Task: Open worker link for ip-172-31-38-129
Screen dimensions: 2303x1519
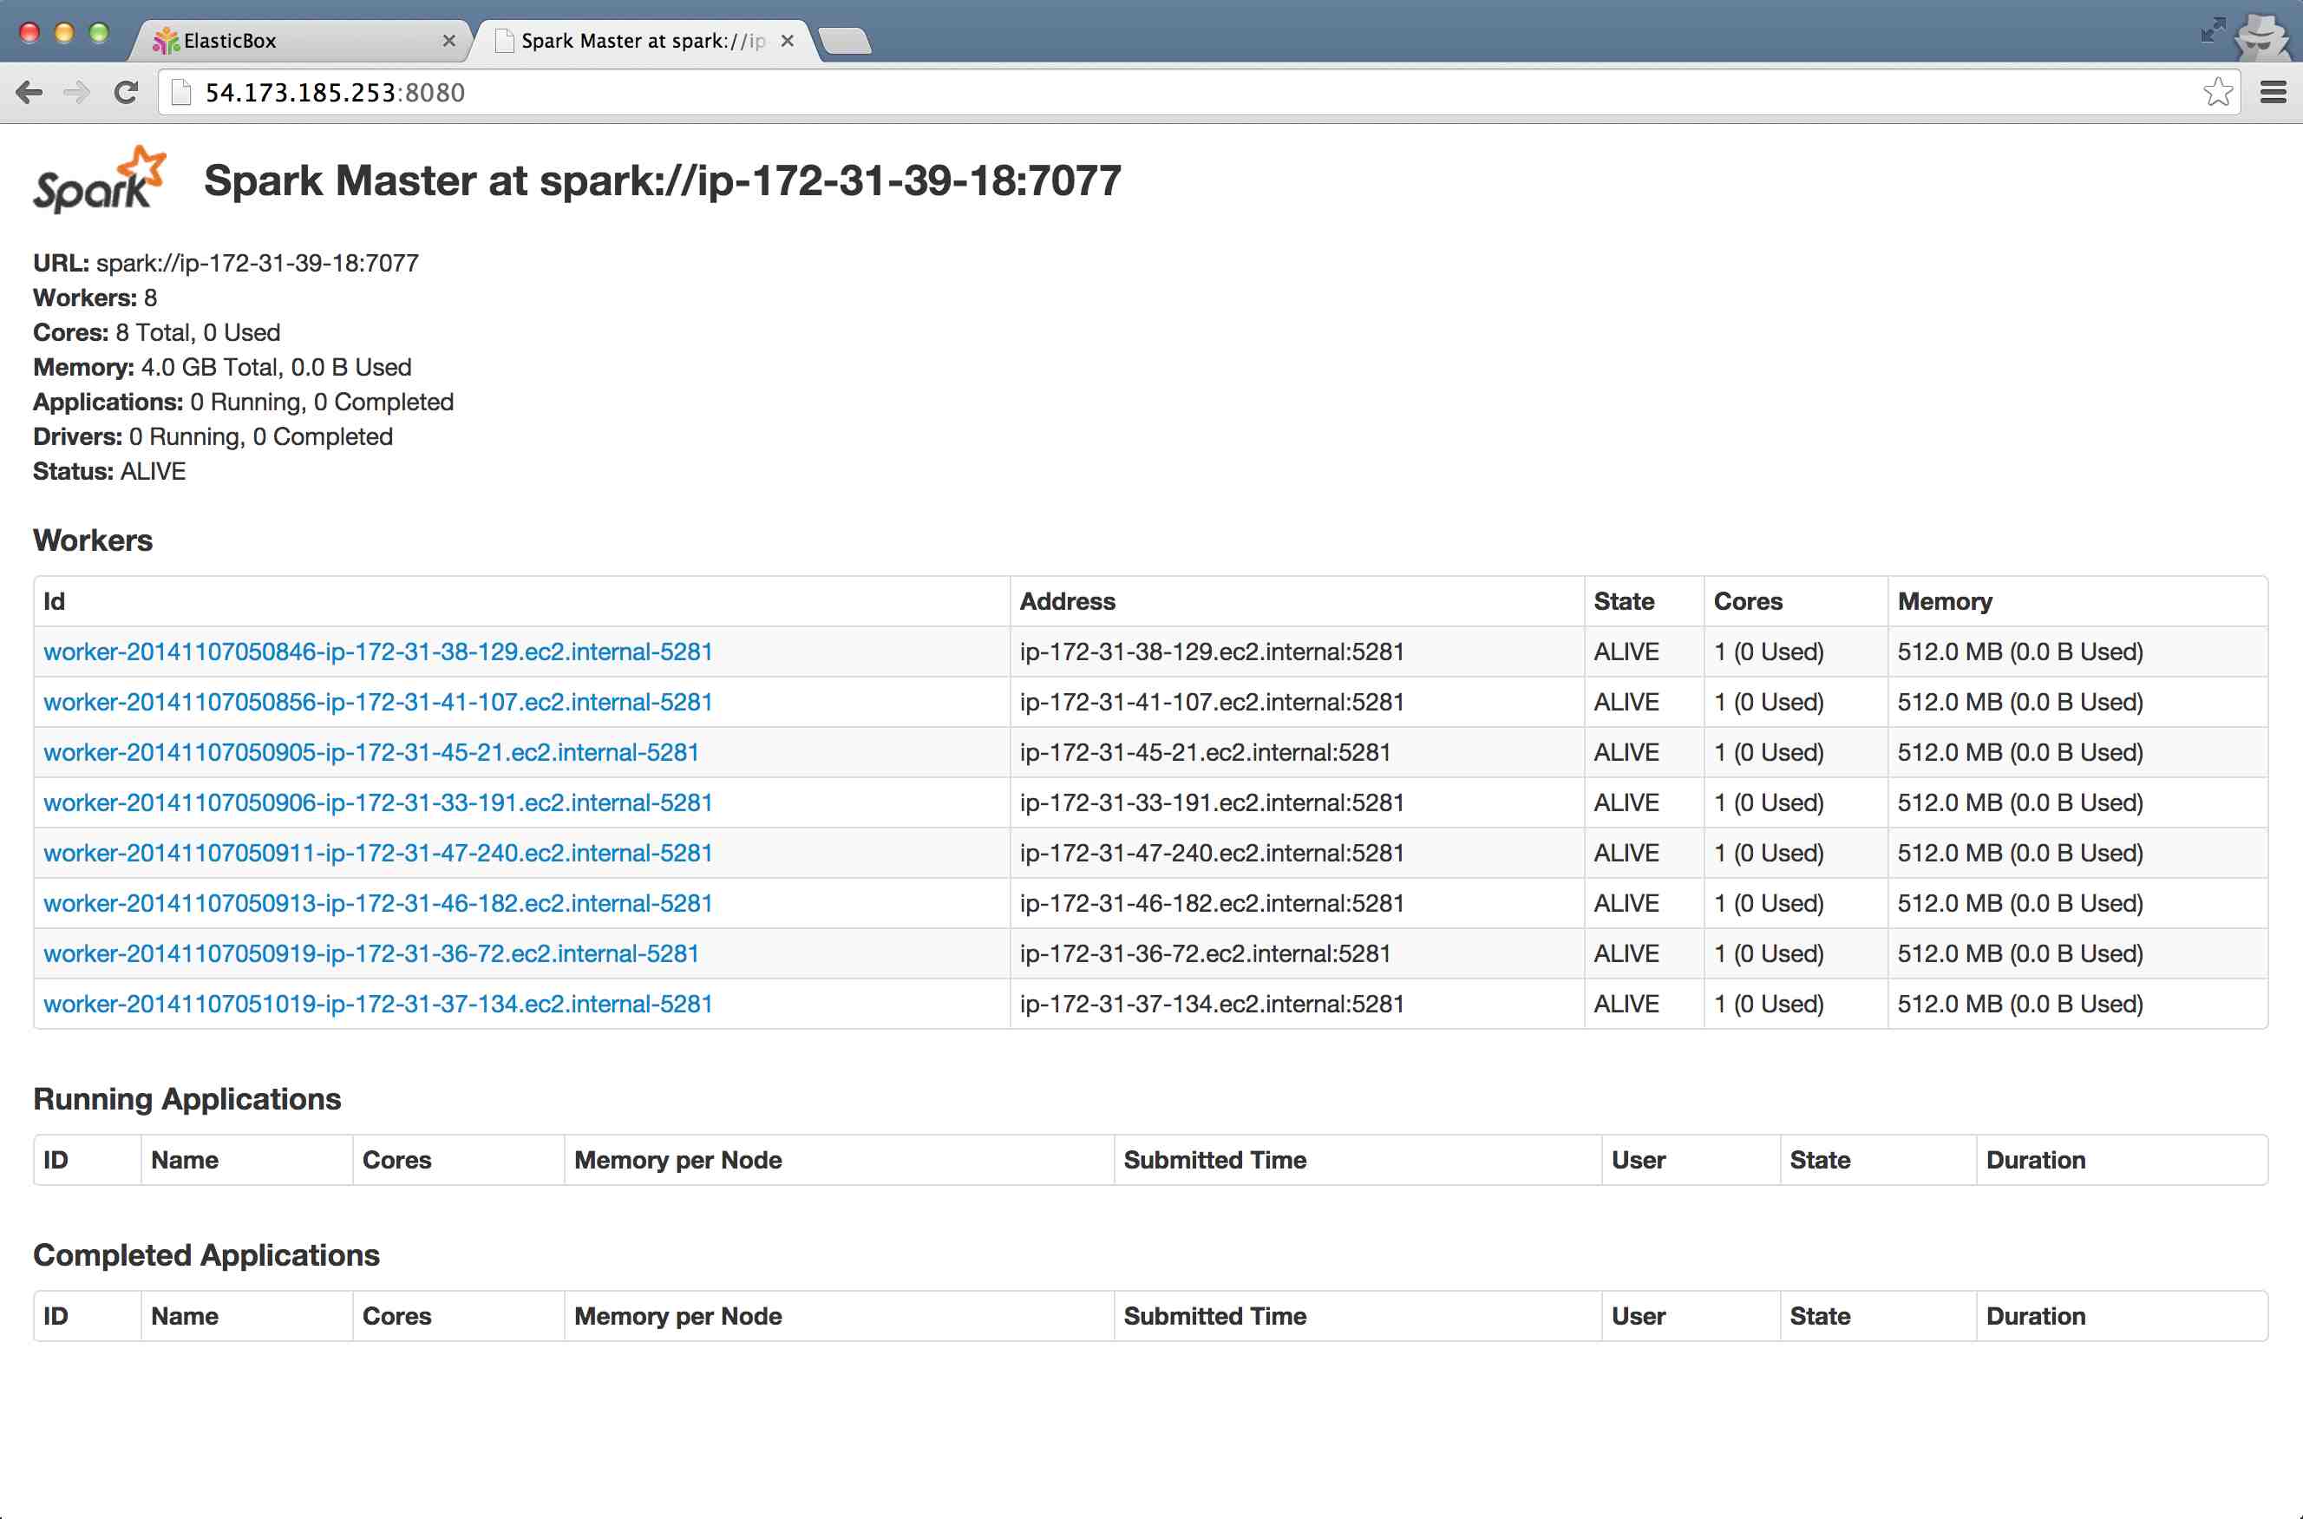Action: click(377, 652)
